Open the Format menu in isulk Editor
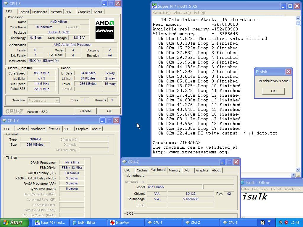 point(276,189)
